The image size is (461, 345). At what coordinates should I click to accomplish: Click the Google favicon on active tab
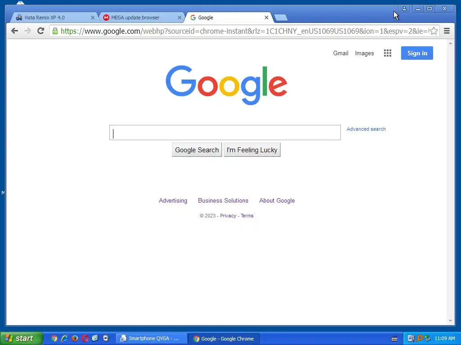pos(193,18)
